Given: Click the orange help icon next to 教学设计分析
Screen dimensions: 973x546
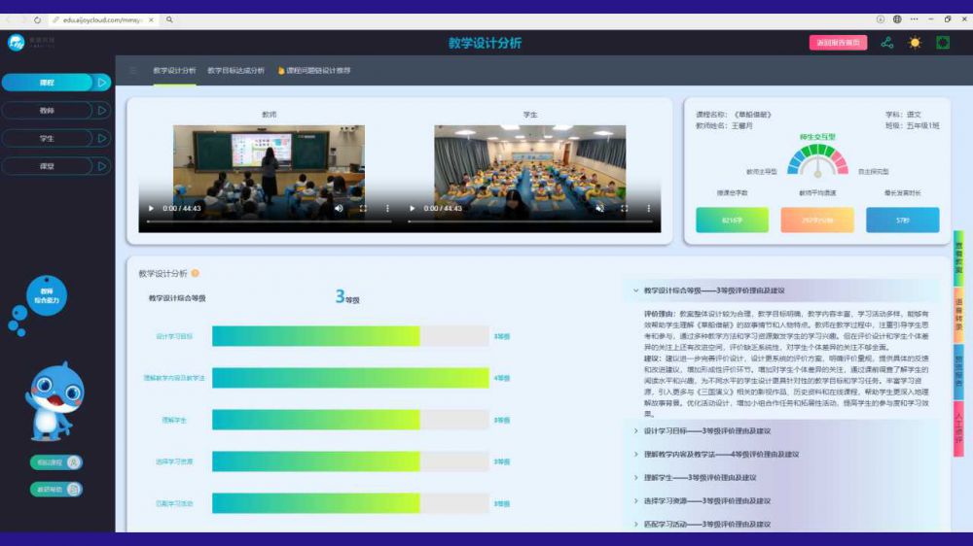Looking at the screenshot, I should point(196,274).
